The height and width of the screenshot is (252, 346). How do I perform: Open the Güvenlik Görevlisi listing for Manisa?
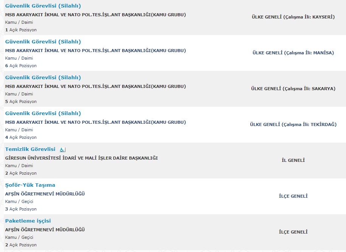pos(43,42)
